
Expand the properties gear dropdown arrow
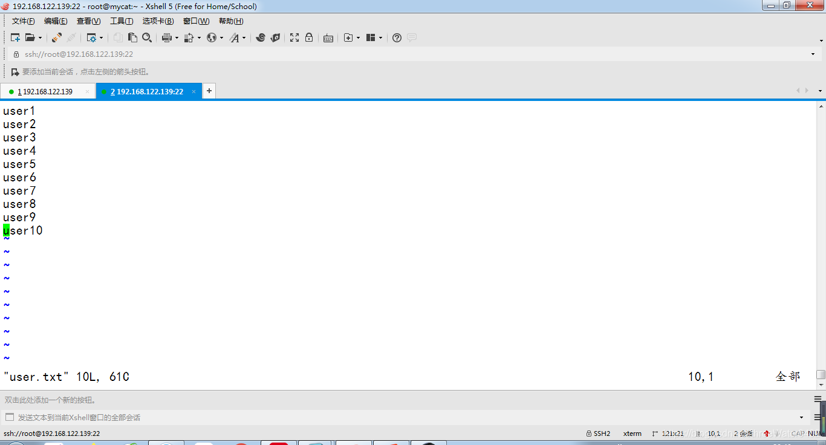(101, 37)
